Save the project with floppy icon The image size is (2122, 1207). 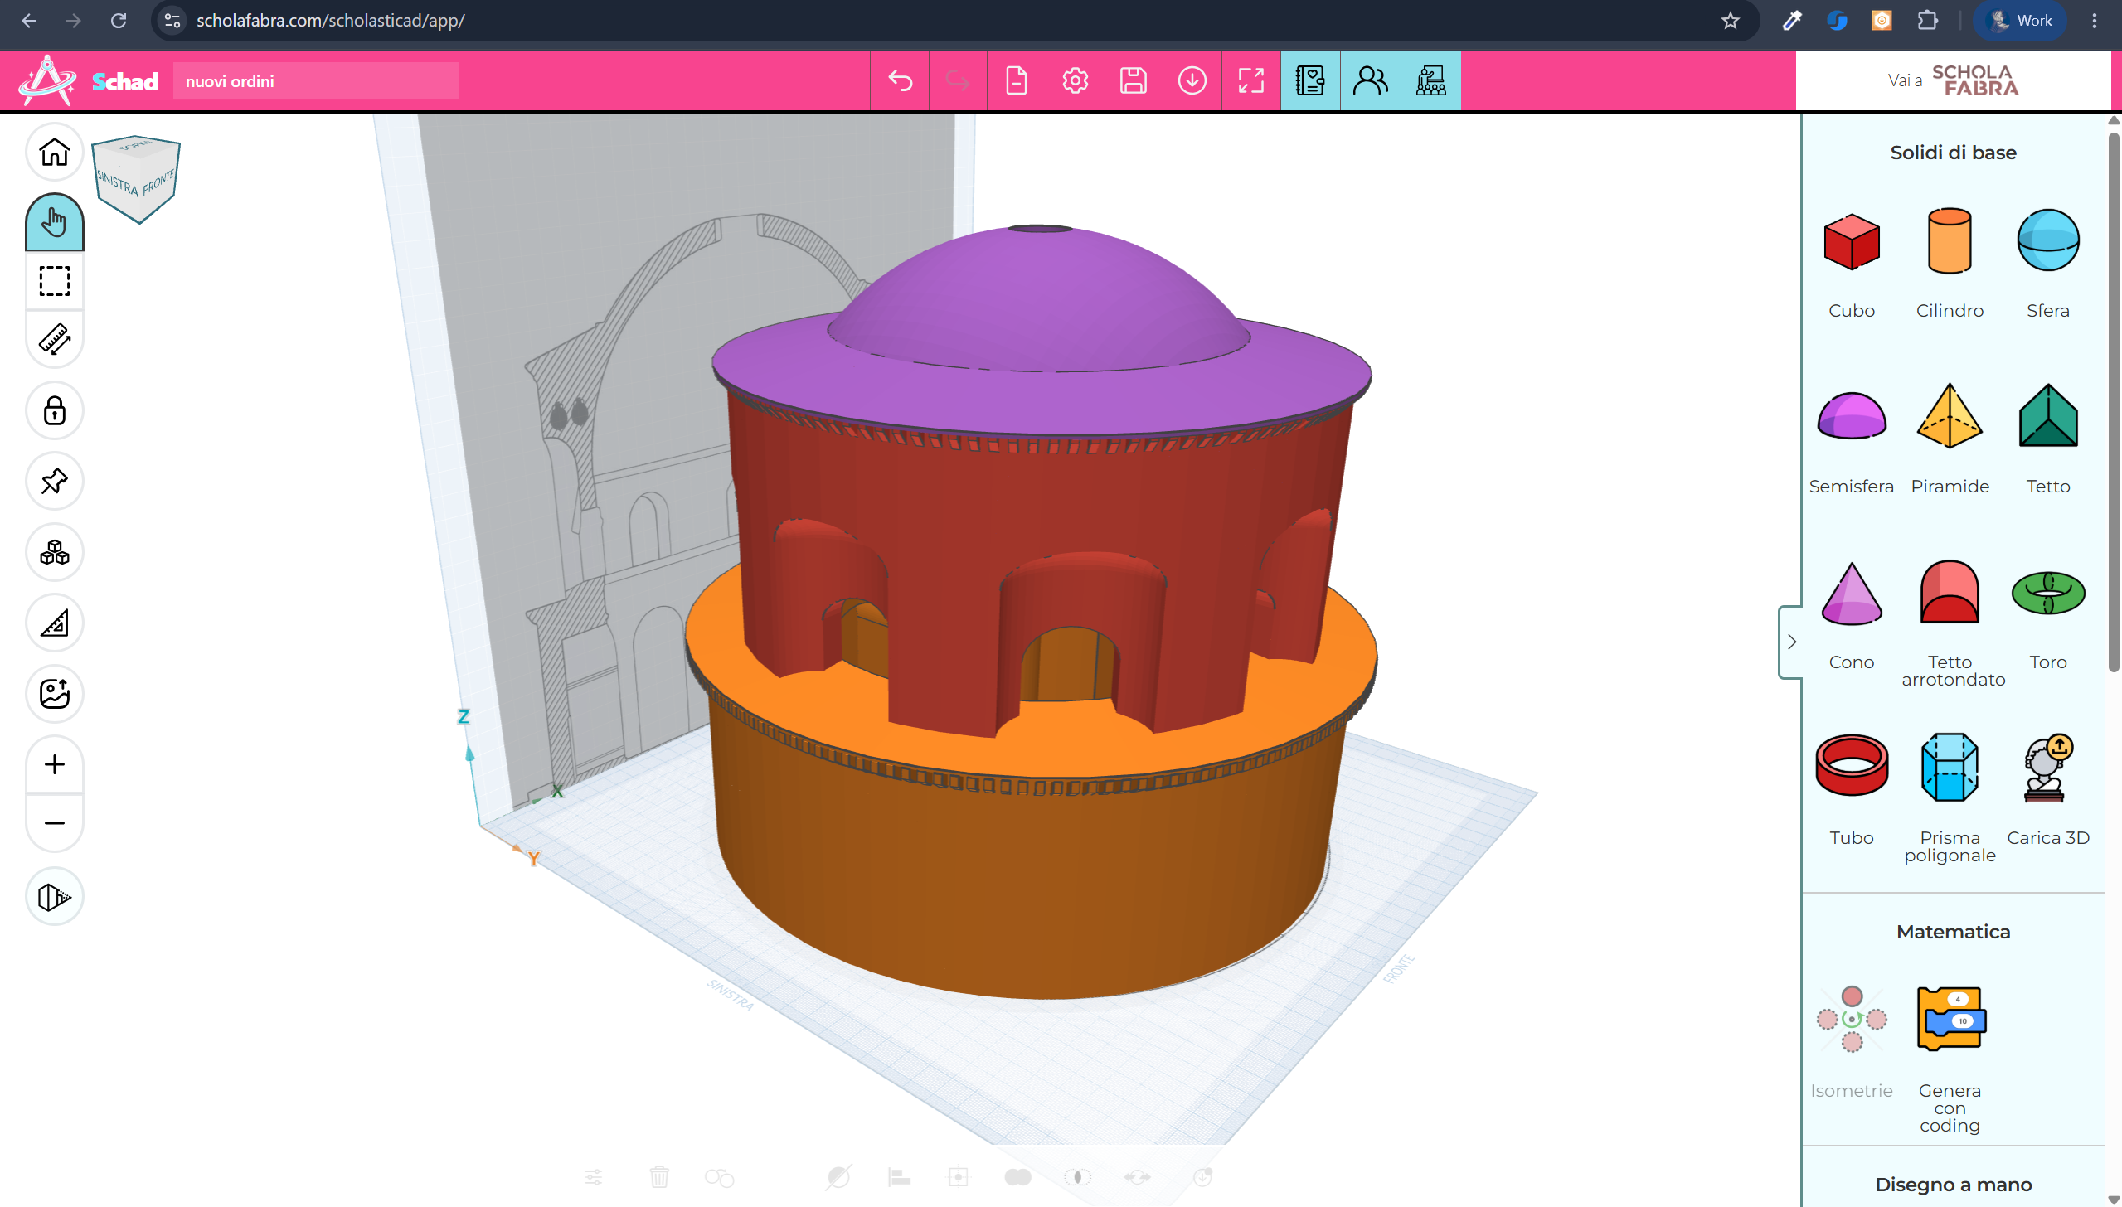pyautogui.click(x=1134, y=80)
